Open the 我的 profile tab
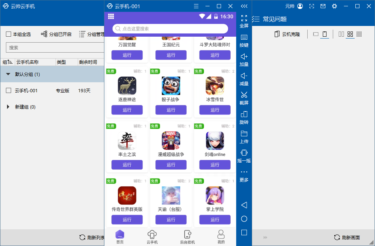Image resolution: width=375 pixels, height=246 pixels. coord(221,237)
